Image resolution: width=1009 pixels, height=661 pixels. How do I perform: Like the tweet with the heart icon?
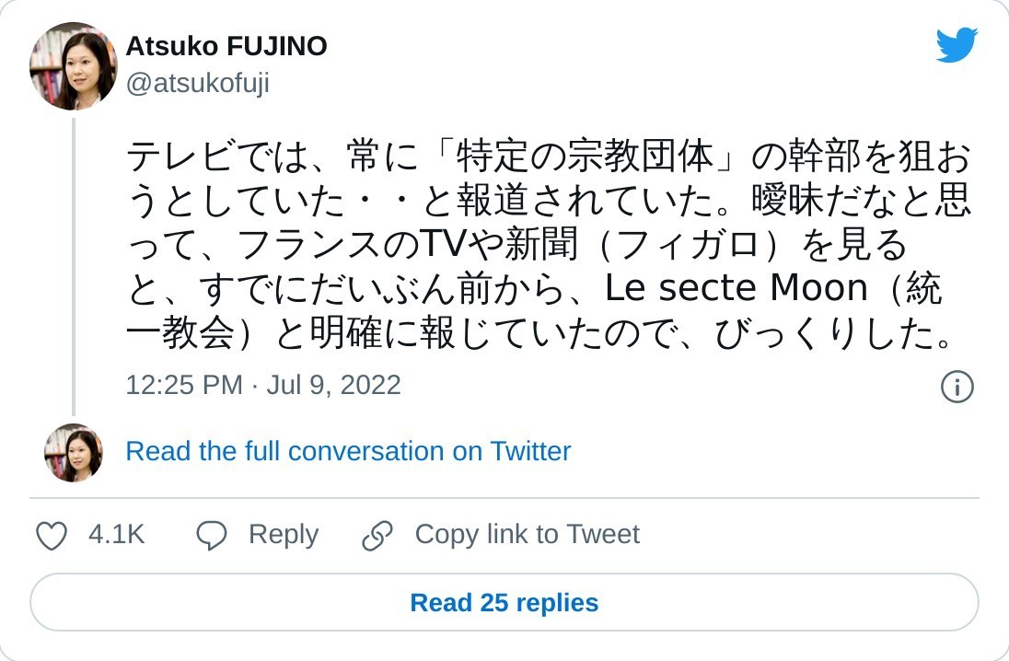pos(52,535)
